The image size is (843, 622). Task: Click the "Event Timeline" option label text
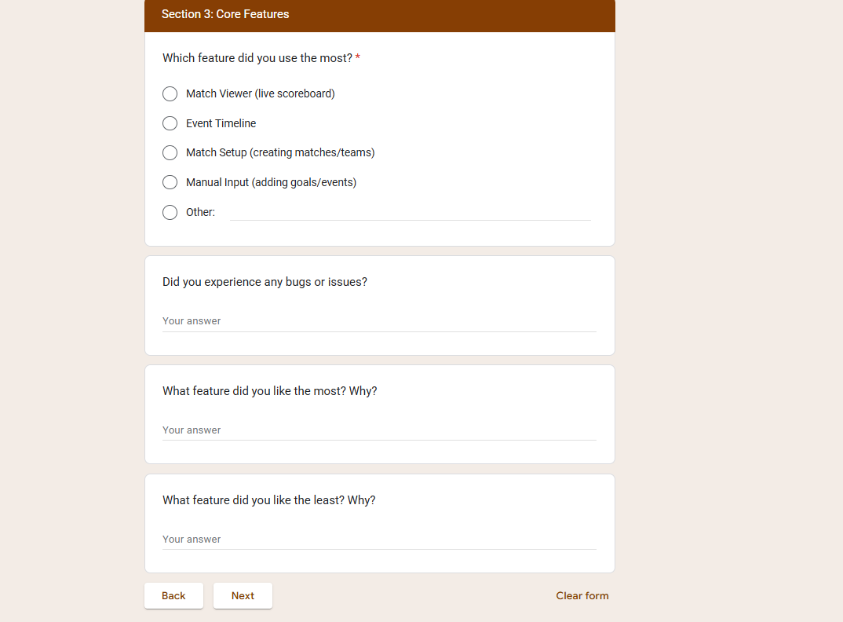[221, 123]
